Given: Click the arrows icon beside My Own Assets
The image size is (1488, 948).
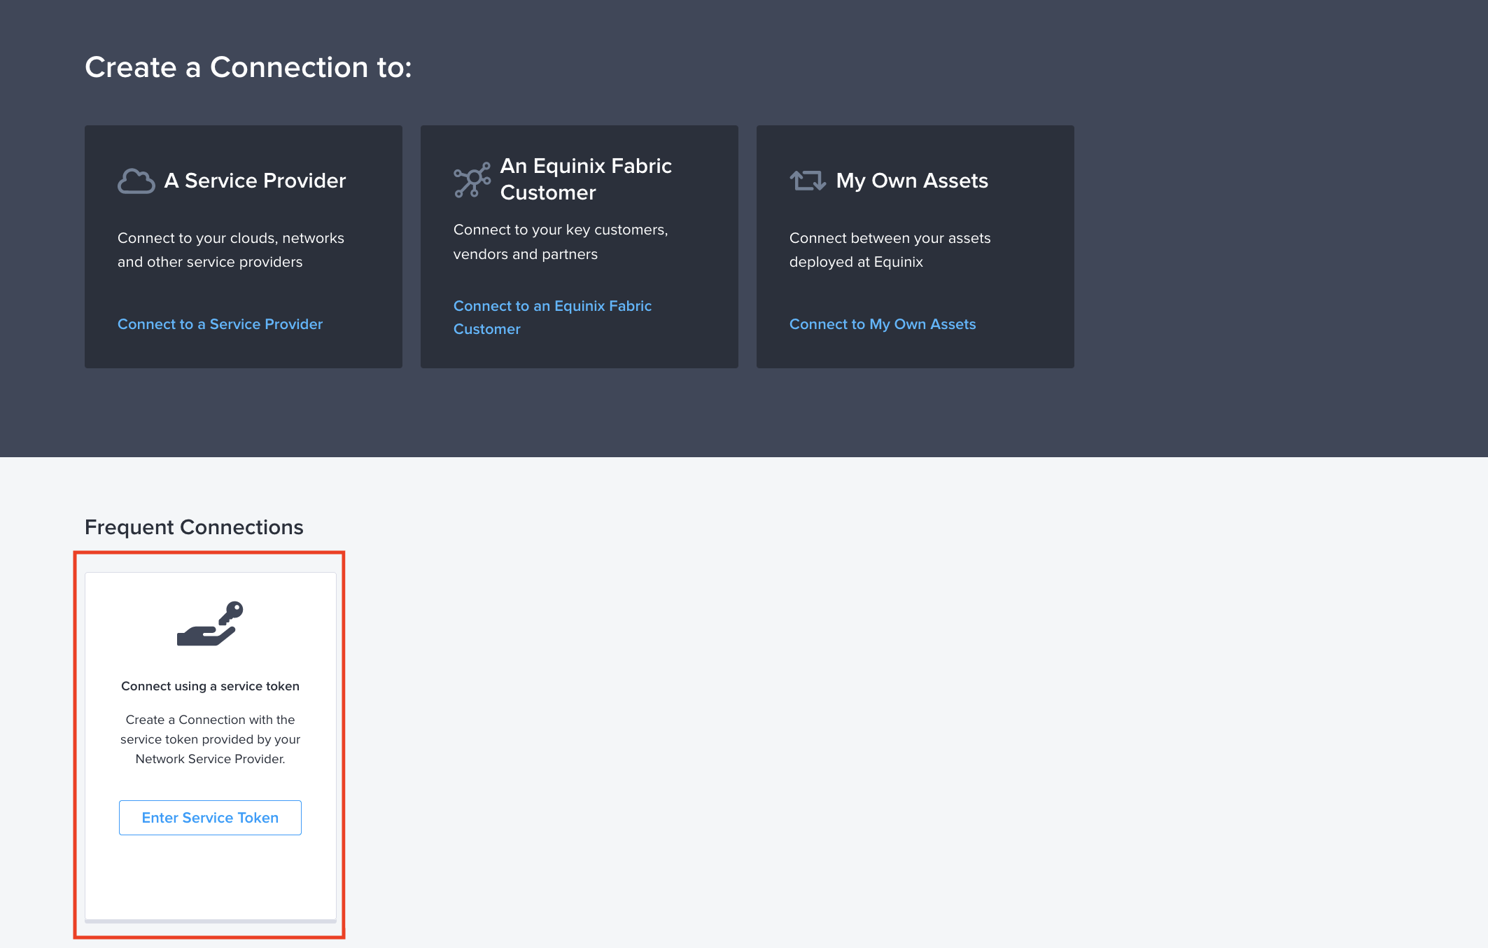Looking at the screenshot, I should pyautogui.click(x=808, y=181).
